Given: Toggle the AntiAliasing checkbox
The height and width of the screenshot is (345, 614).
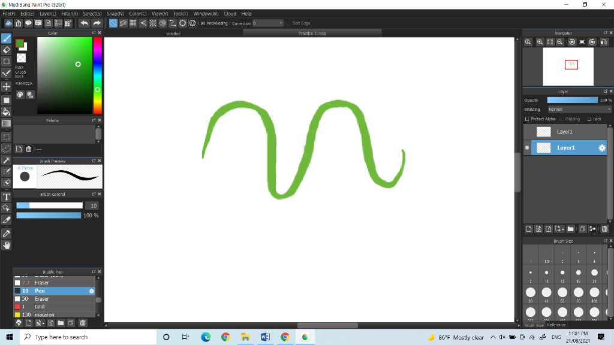Looking at the screenshot, I should tap(203, 23).
